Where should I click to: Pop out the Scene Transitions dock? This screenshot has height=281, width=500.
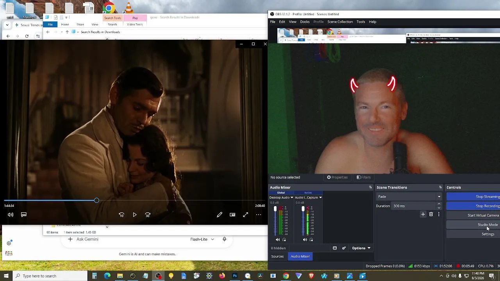(440, 187)
